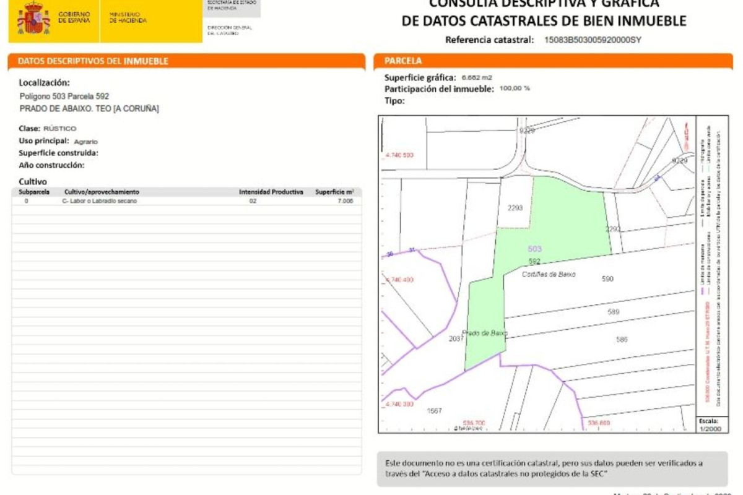This screenshot has width=743, height=495.
Task: Click the cadastral reference number 15083B503005920000SY
Action: (593, 40)
